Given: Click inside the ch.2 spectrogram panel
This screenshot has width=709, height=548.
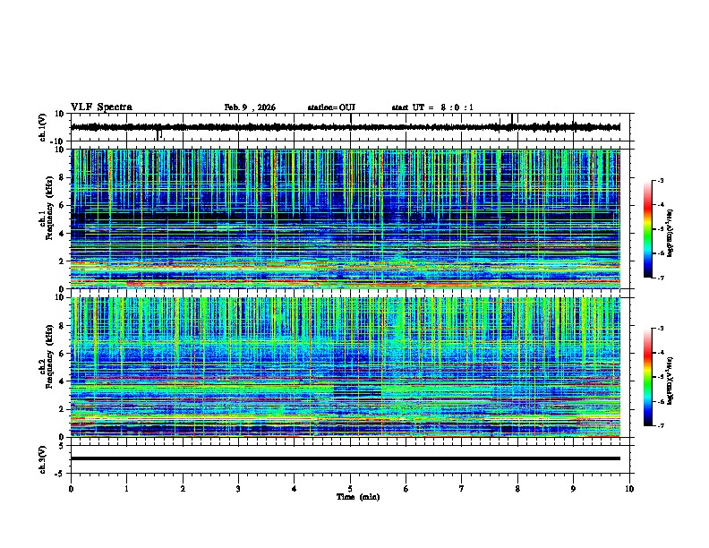Looking at the screenshot, I should click(346, 367).
